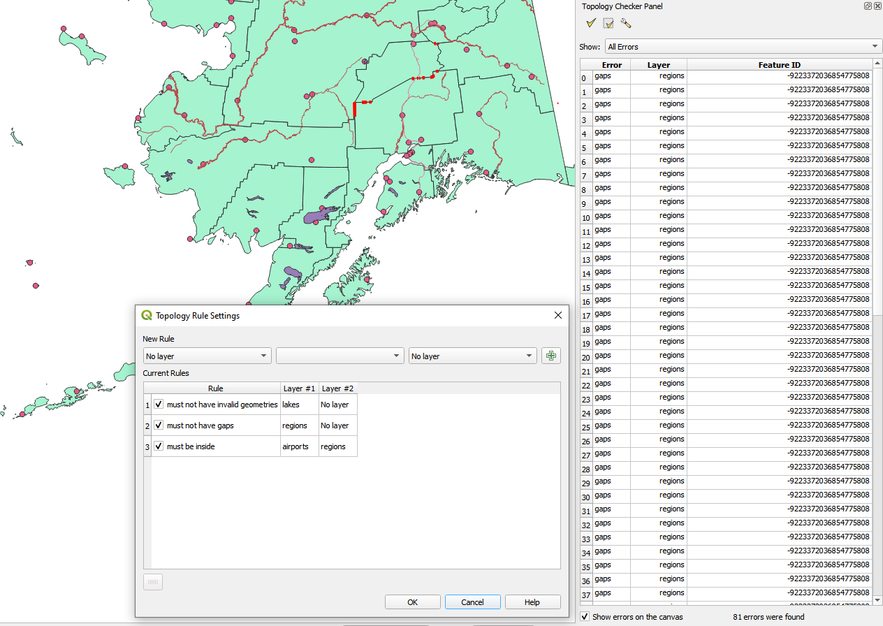The width and height of the screenshot is (883, 626).
Task: Run Validate All in Topology Checker
Action: [x=591, y=22]
